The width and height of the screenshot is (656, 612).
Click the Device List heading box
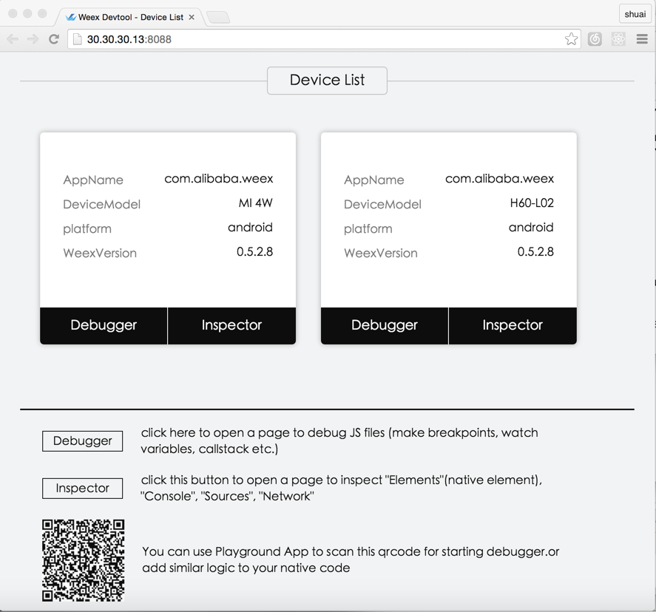(x=327, y=81)
